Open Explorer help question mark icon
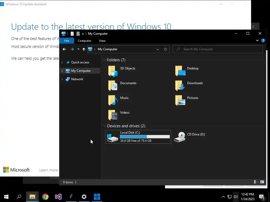Screen dimensions: 270x202 263,41
